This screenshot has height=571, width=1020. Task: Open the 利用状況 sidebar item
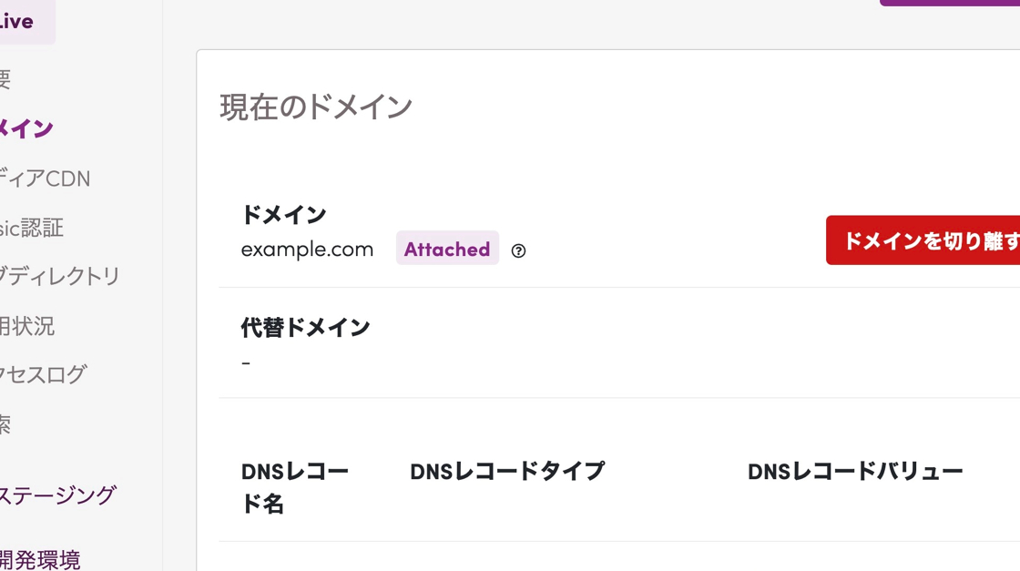pos(28,325)
